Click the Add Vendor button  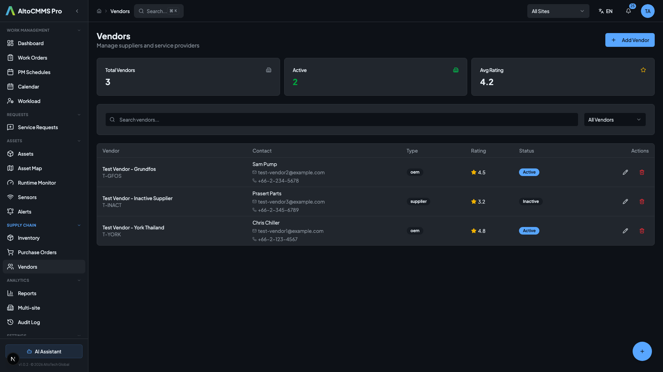pyautogui.click(x=630, y=40)
